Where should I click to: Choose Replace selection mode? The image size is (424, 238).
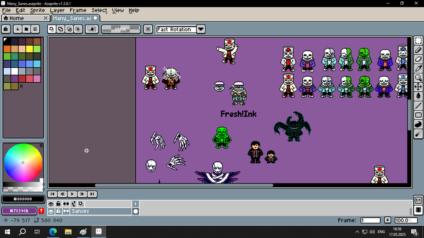52,29
